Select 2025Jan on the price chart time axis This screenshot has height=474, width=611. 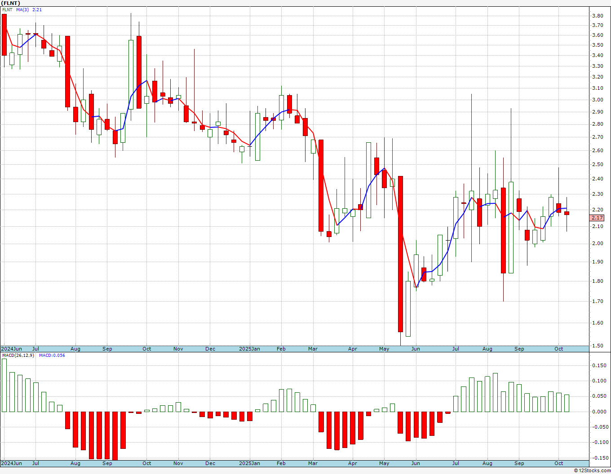tap(249, 349)
